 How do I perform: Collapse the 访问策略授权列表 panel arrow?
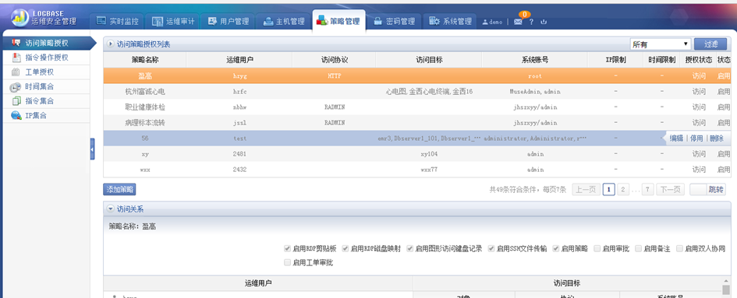[111, 44]
